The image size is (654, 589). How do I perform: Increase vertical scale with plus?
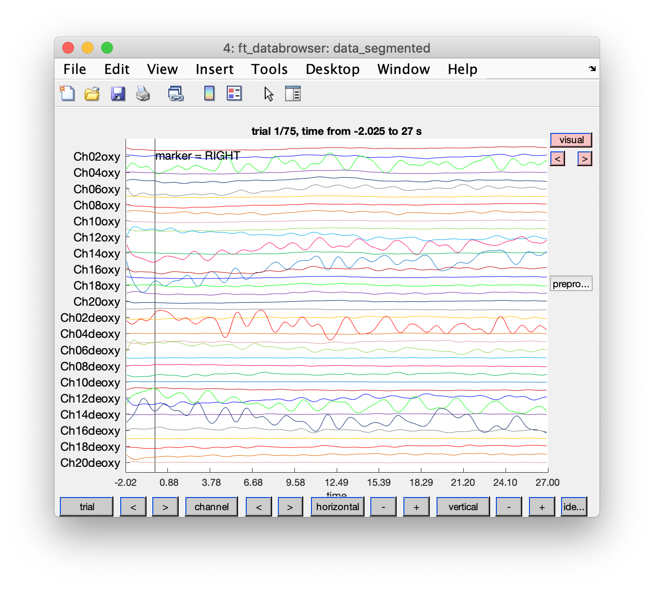(542, 507)
